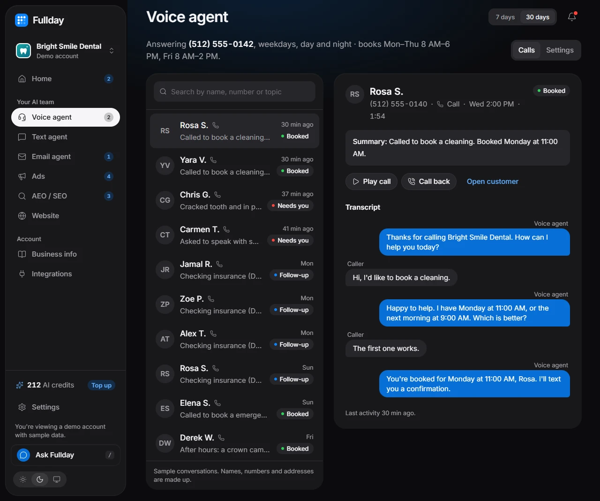Screen dimensions: 600x501
Task: Open Elena S. emergency call row
Action: tap(234, 409)
